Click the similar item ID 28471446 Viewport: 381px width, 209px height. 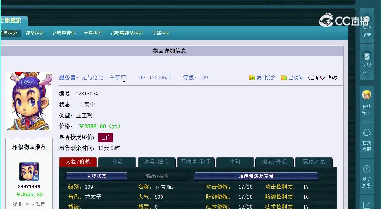click(29, 187)
